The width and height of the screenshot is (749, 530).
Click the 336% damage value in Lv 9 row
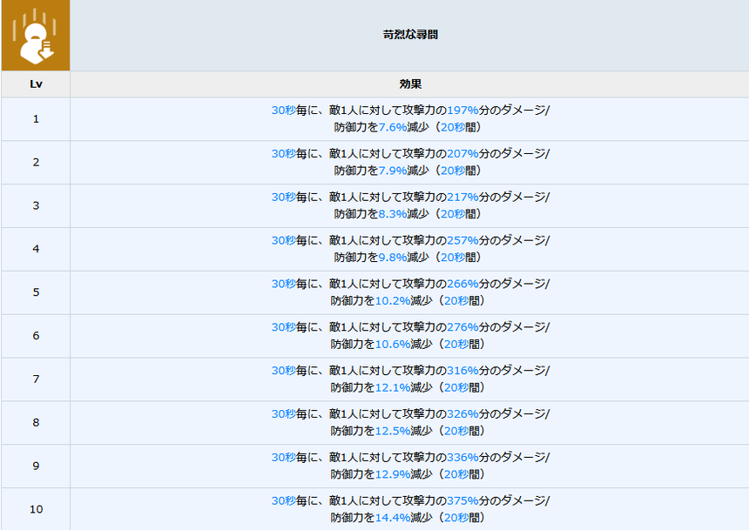(462, 458)
